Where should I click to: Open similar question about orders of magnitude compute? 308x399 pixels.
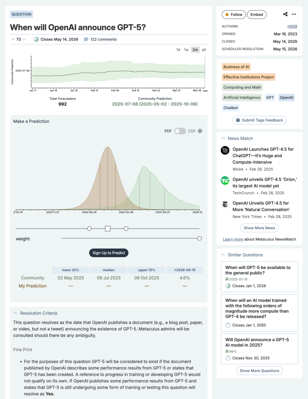coord(259,313)
